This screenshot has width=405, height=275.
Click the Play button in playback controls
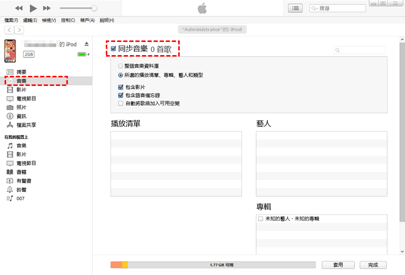coord(33,8)
